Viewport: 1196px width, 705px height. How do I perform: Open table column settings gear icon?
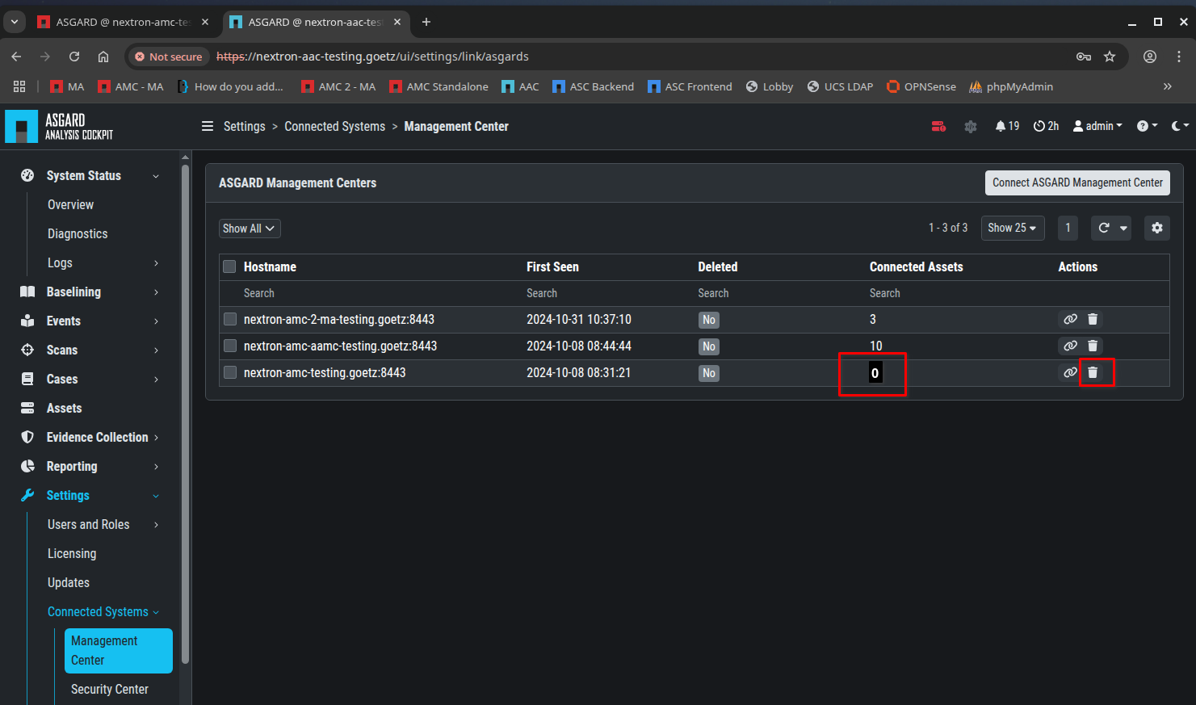coord(1156,228)
